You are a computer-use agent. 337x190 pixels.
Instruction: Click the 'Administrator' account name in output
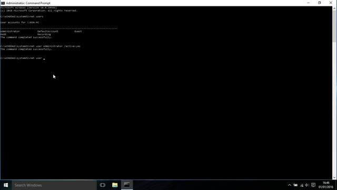10,32
